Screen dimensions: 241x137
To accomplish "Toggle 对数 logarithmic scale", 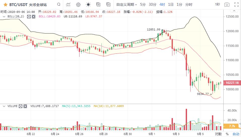I will click(218, 134).
